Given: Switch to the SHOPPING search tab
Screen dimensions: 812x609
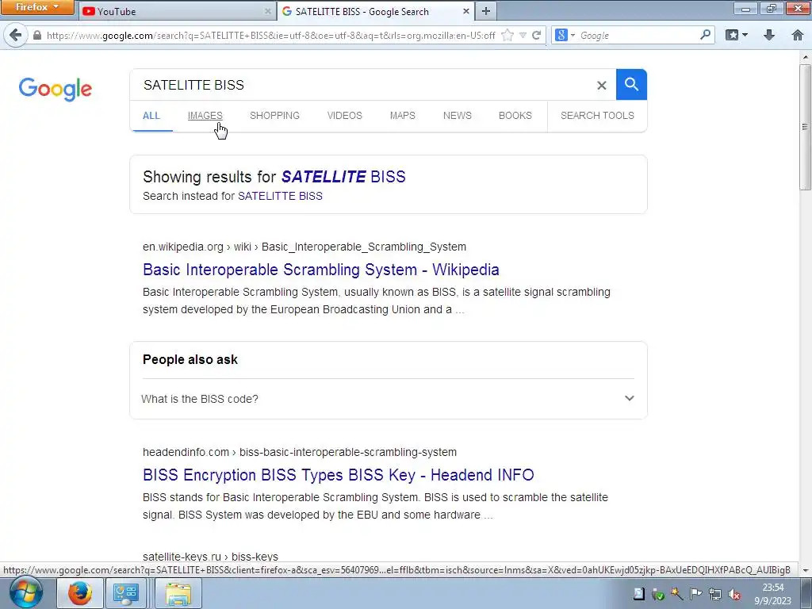Looking at the screenshot, I should [x=274, y=116].
